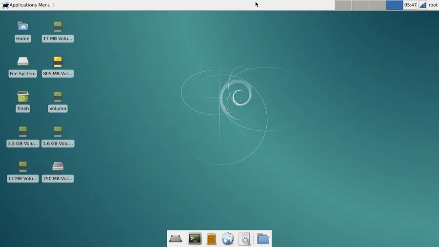Switch to the first workspace
439x247 pixels.
pyautogui.click(x=343, y=5)
